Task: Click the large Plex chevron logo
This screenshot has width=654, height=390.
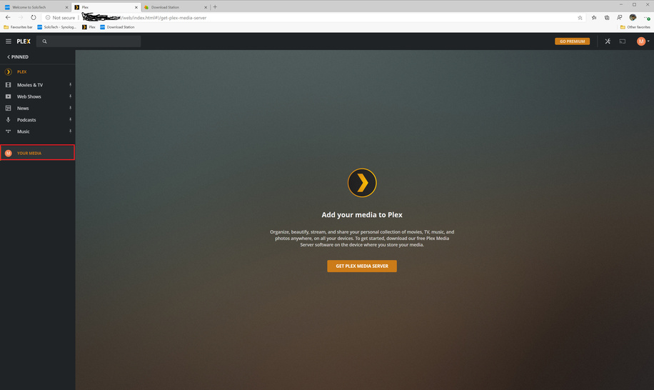Action: point(362,183)
